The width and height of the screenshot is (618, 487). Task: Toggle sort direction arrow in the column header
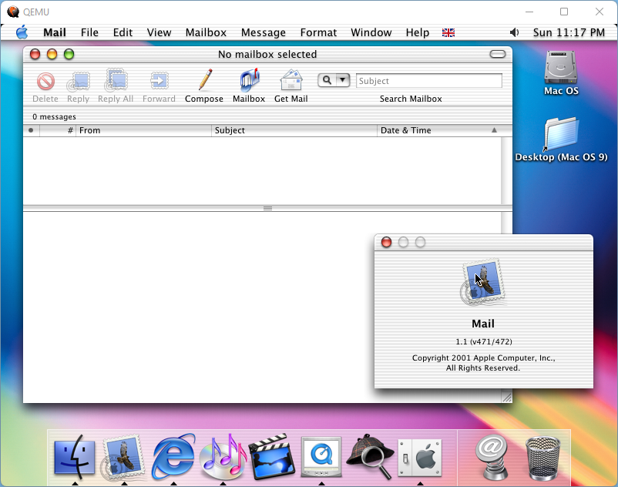click(x=494, y=130)
